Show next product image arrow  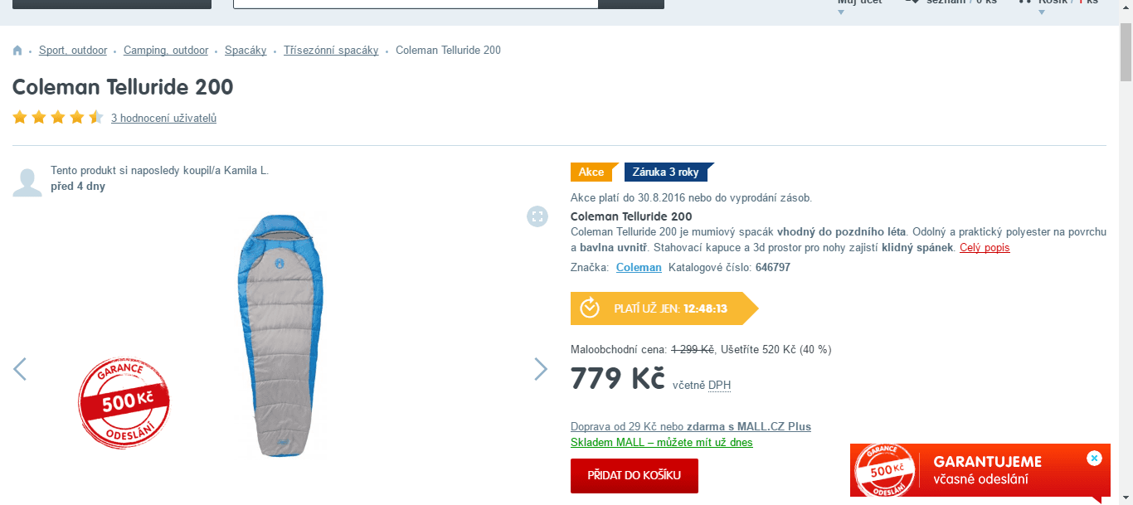(x=541, y=369)
